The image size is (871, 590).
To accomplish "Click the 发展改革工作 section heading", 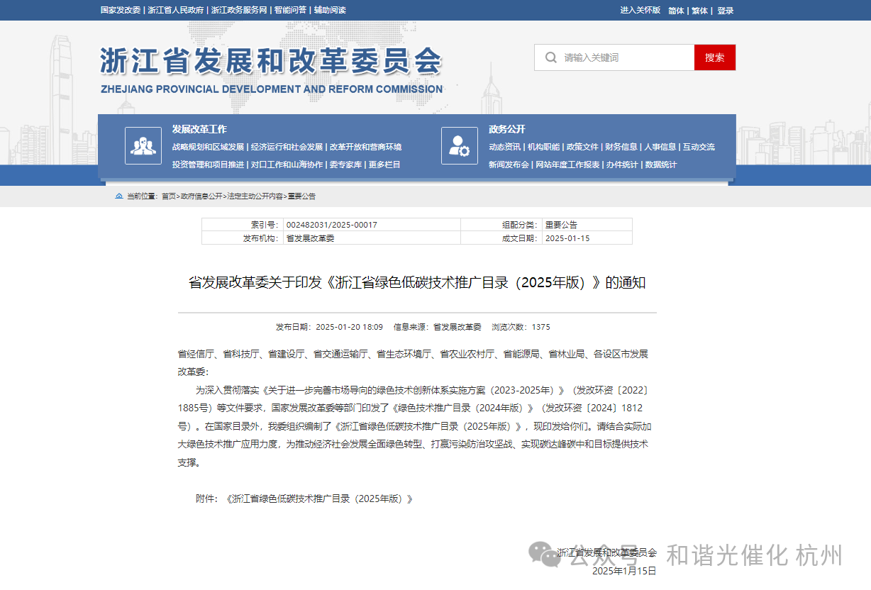I will pyautogui.click(x=199, y=129).
